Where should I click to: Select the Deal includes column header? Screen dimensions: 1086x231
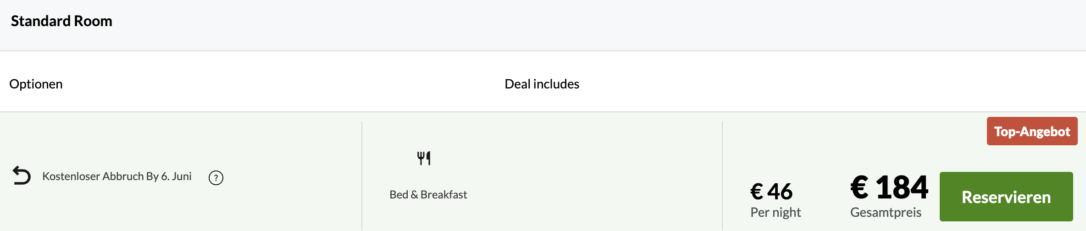[542, 84]
